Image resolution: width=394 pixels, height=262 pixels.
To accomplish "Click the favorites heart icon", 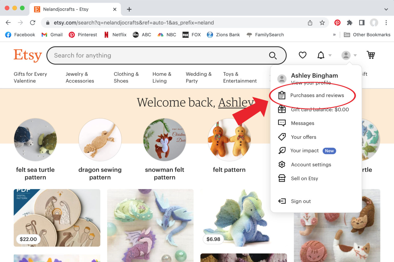I will [x=302, y=55].
